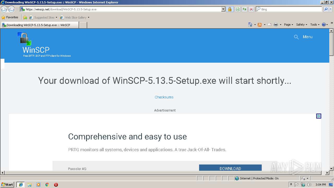Expand the Feeds dropdown arrow
The height and width of the screenshot is (188, 334).
click(265, 25)
